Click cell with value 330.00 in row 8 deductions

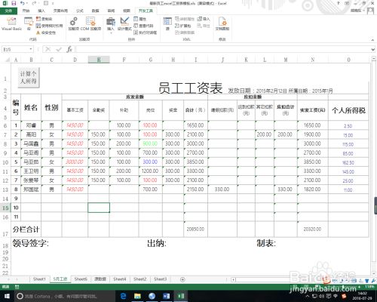pos(222,190)
